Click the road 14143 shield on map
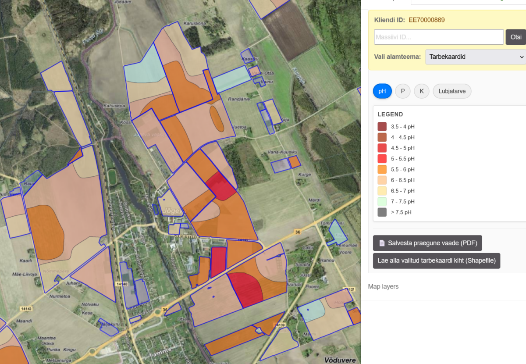The width and height of the screenshot is (526, 364). (x=26, y=309)
